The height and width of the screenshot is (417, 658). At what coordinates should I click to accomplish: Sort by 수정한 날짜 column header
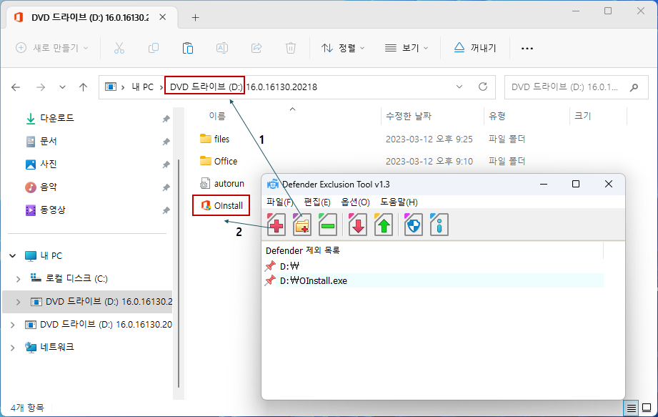[x=409, y=116]
